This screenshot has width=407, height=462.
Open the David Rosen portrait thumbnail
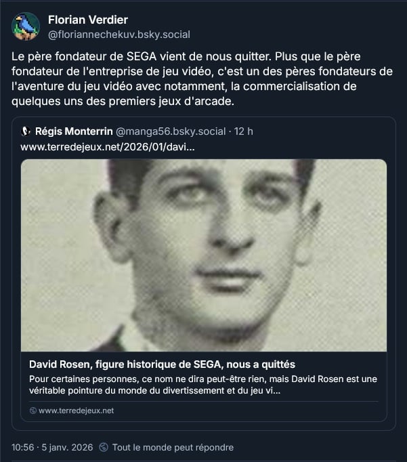click(204, 255)
